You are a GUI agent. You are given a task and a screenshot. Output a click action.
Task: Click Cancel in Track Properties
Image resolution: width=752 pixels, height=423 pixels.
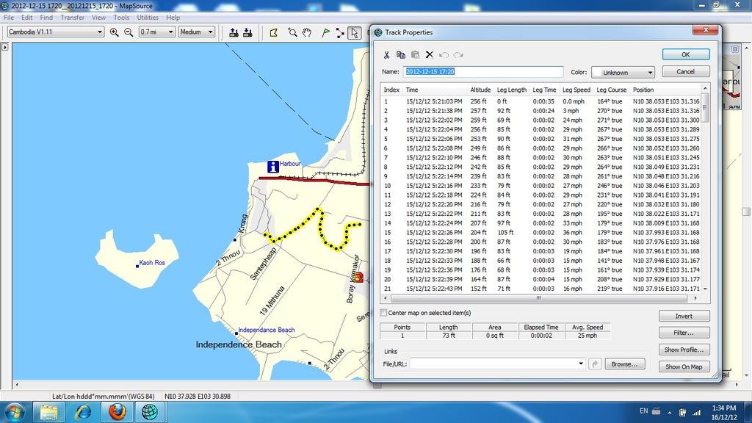[x=686, y=71]
